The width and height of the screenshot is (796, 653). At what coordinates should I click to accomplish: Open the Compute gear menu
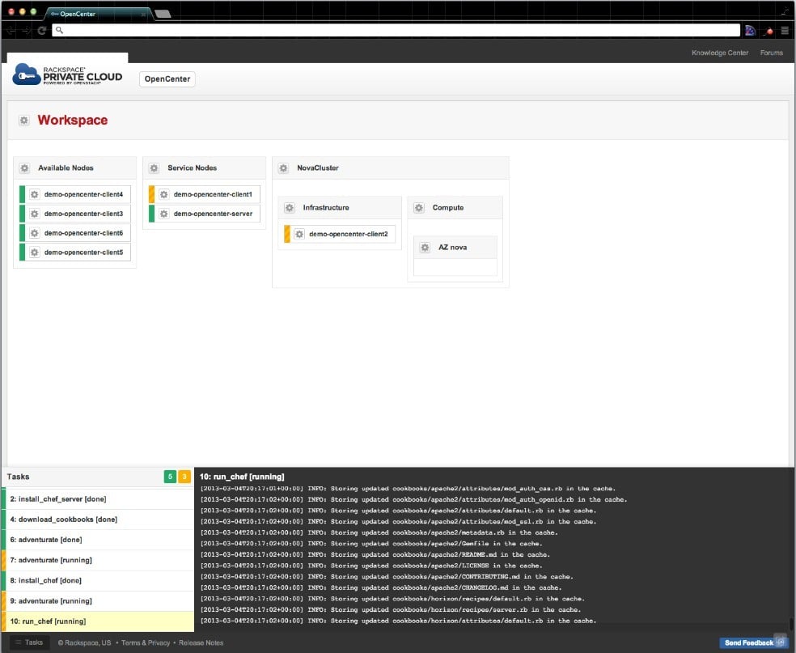point(419,208)
